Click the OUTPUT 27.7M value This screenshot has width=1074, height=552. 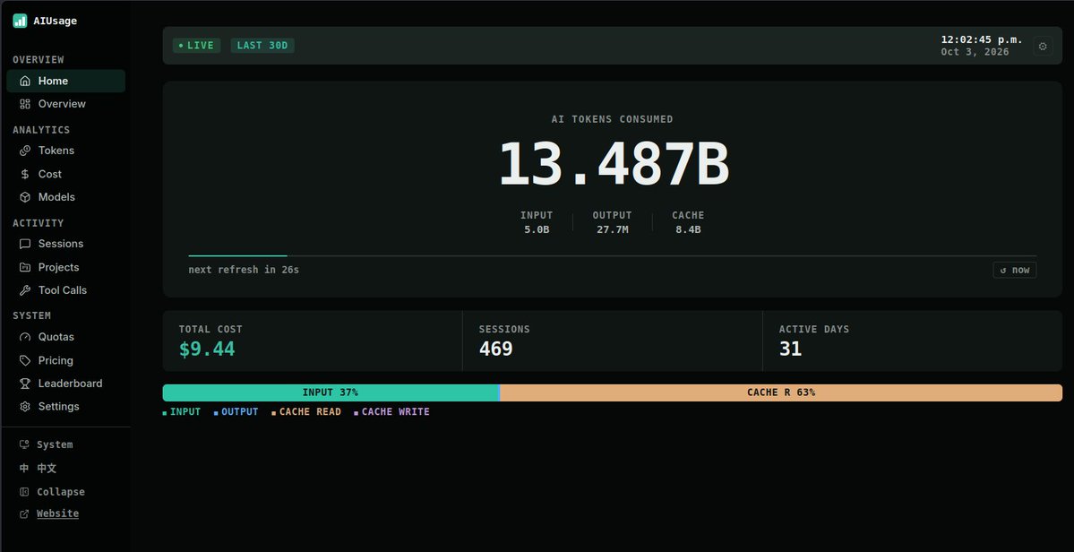pos(613,229)
